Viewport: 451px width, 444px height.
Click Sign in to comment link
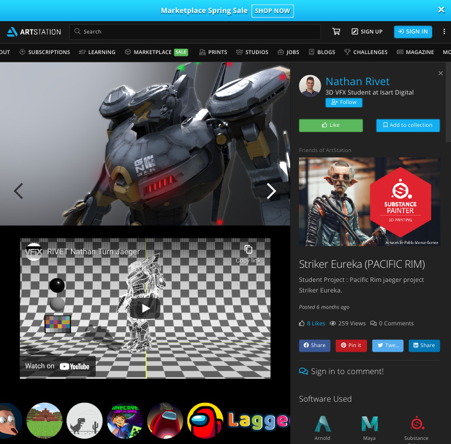(x=341, y=371)
